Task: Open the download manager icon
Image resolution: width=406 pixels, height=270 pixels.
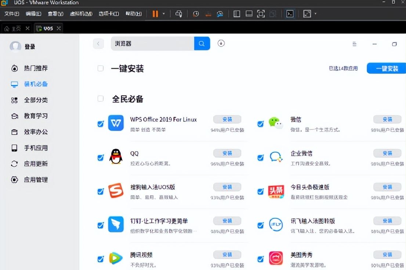Action: (221, 43)
